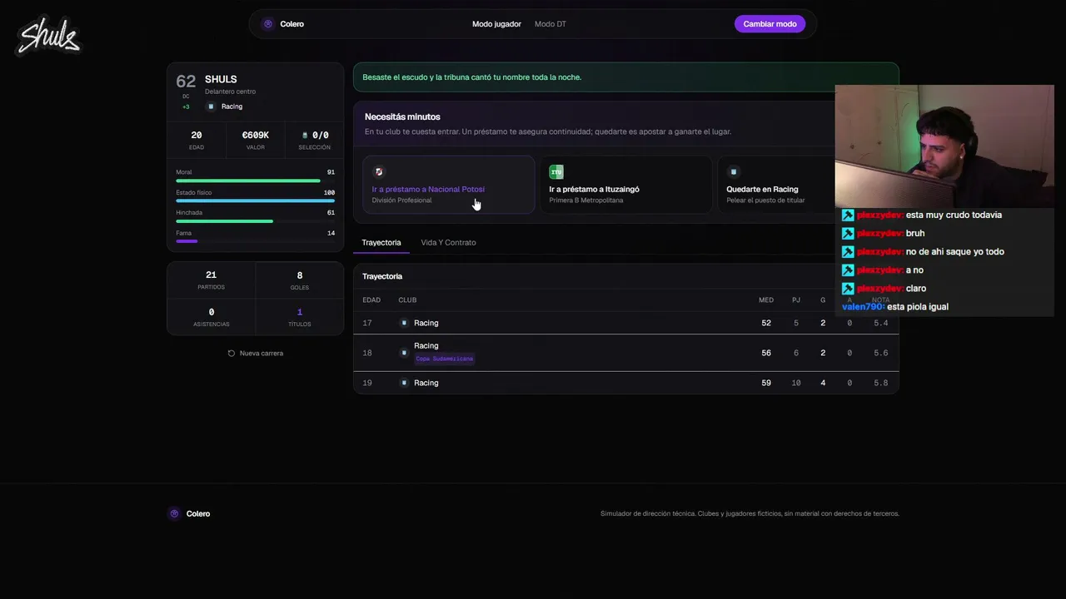
Task: Click the Necesitás minutos heading
Action: (x=402, y=117)
